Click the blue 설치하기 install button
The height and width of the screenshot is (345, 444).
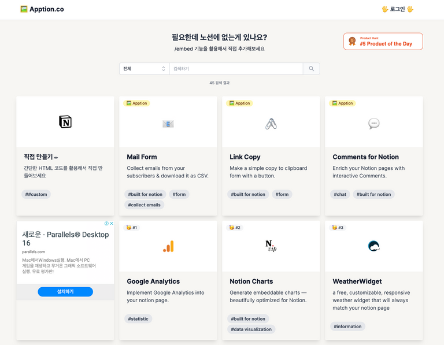(x=65, y=292)
